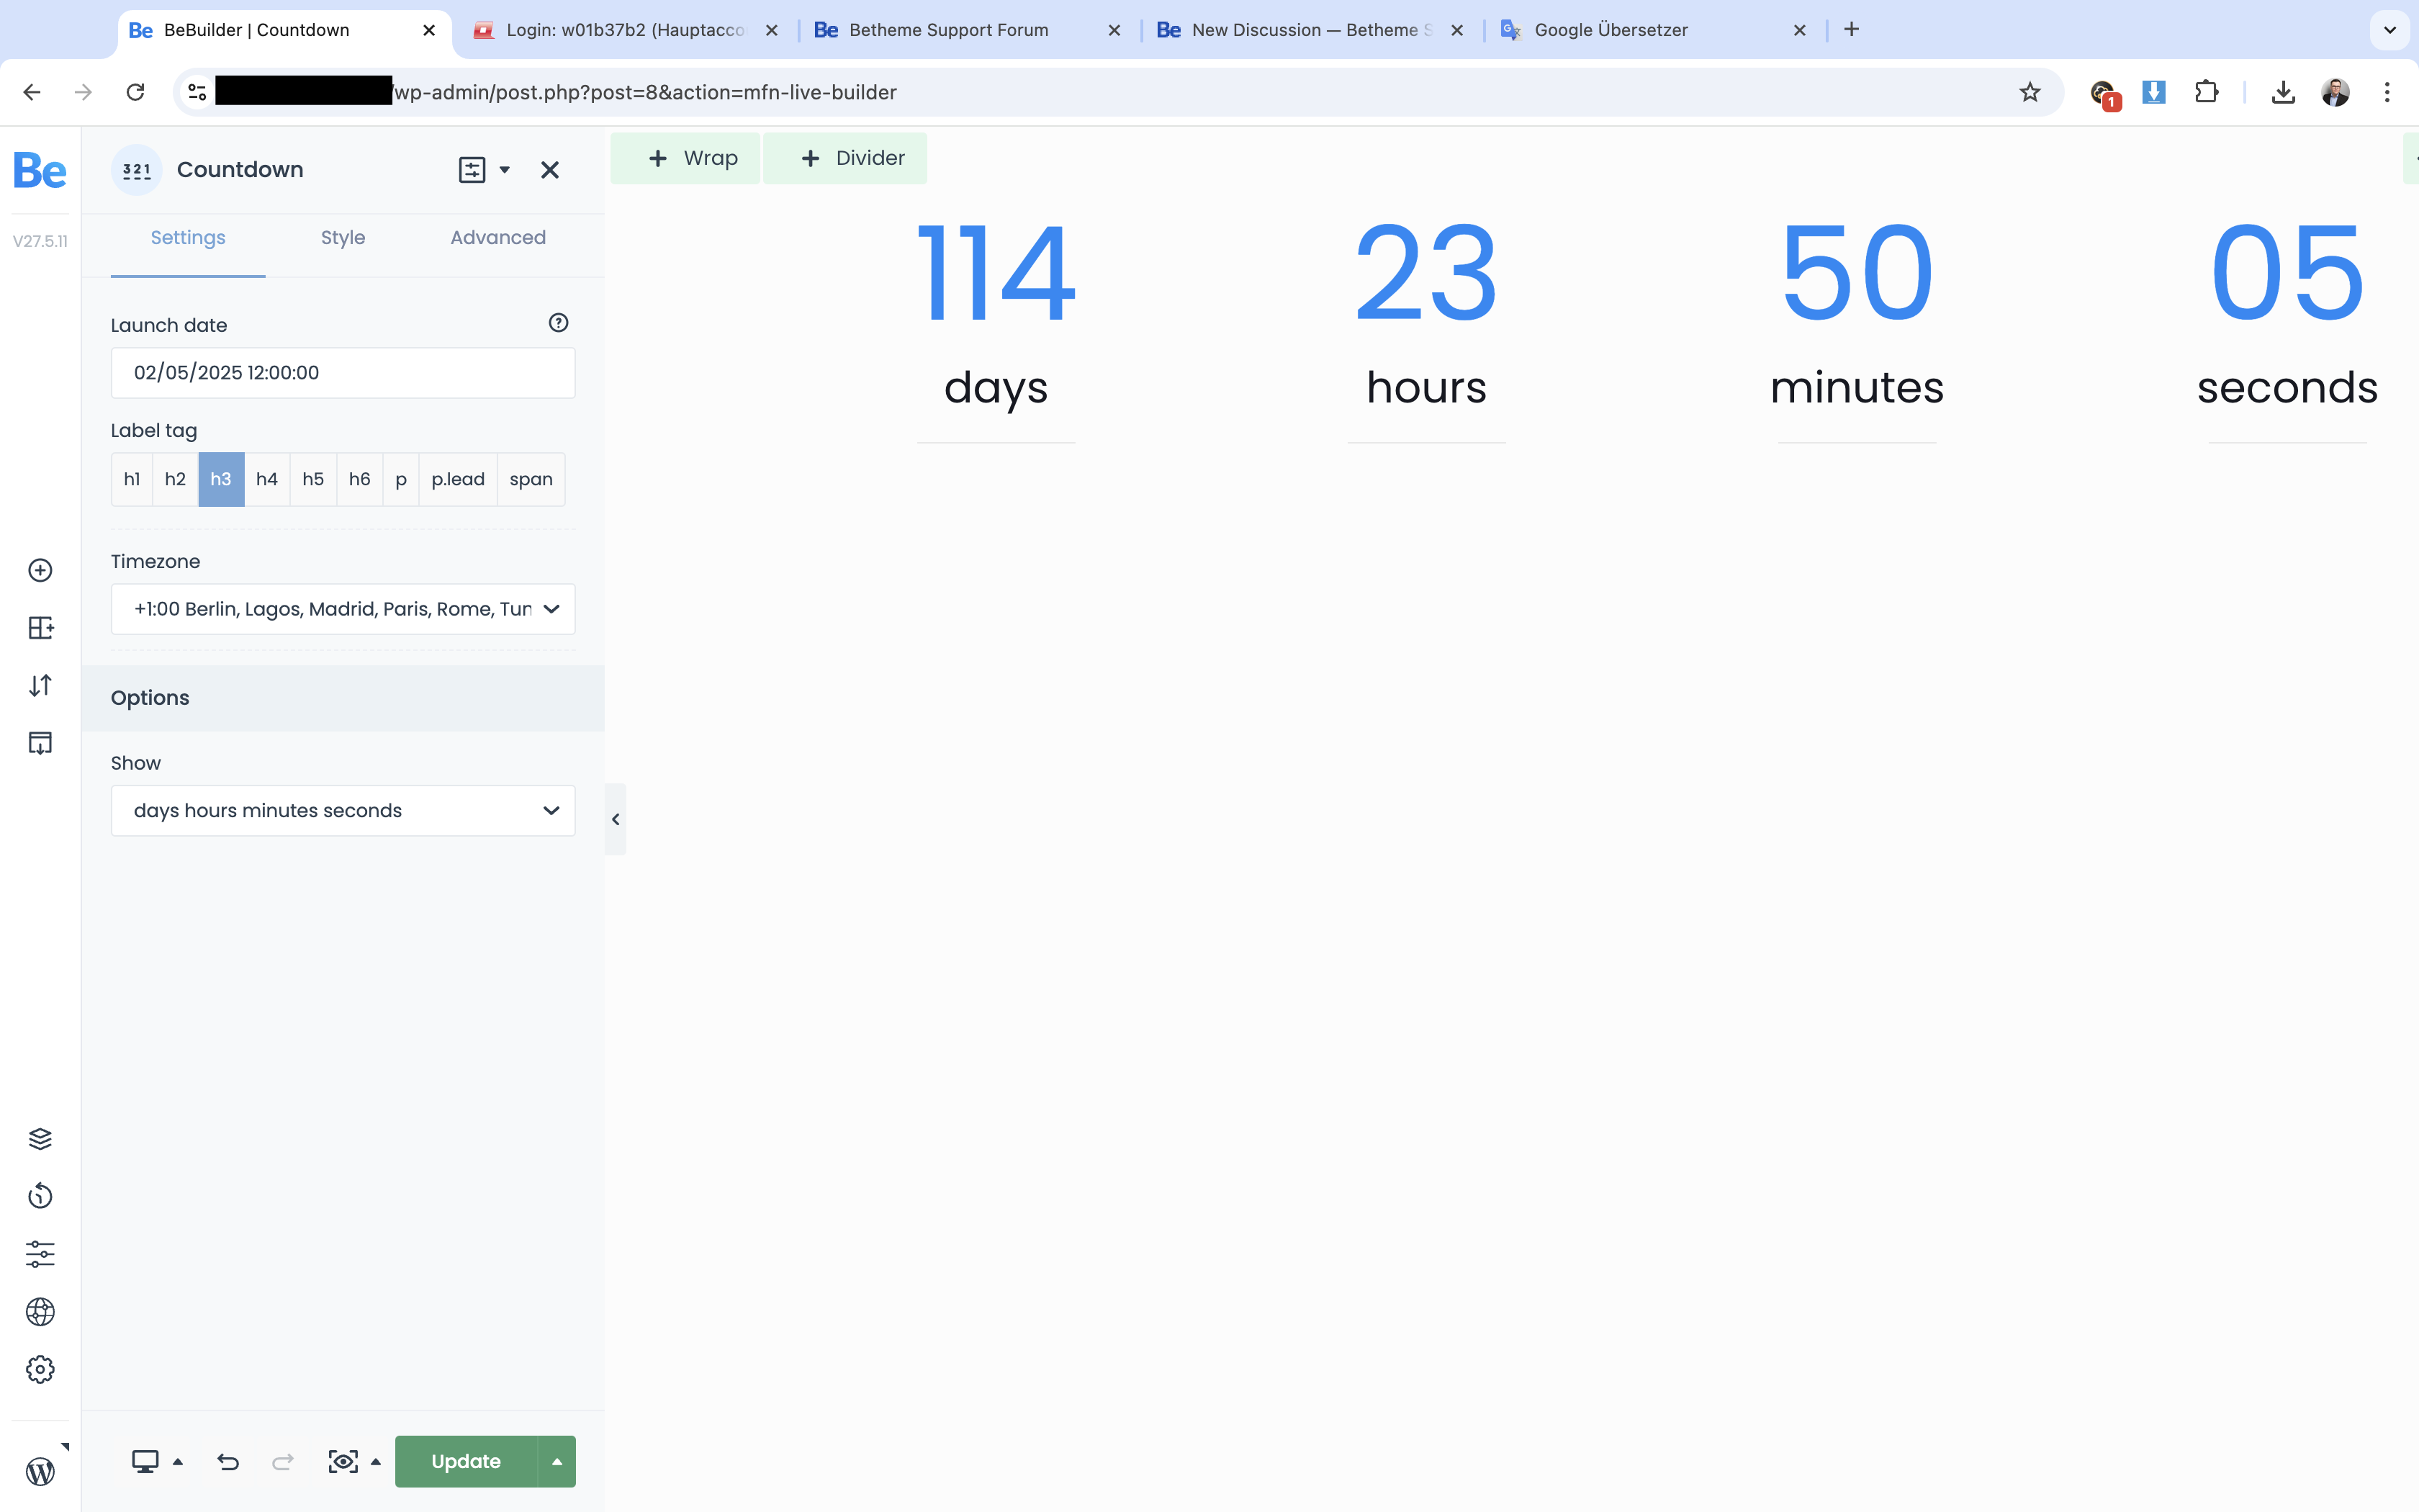This screenshot has width=2419, height=1512.
Task: Go back in browser history
Action: (x=32, y=92)
